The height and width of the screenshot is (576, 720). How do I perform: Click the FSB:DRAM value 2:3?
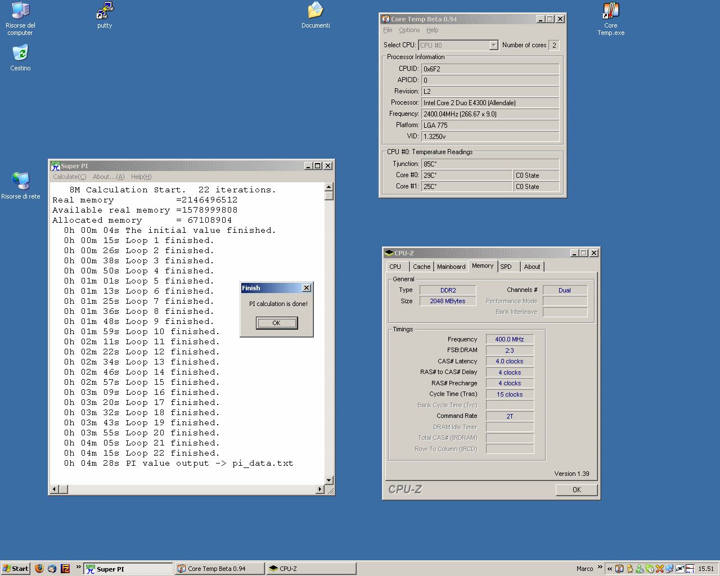510,350
